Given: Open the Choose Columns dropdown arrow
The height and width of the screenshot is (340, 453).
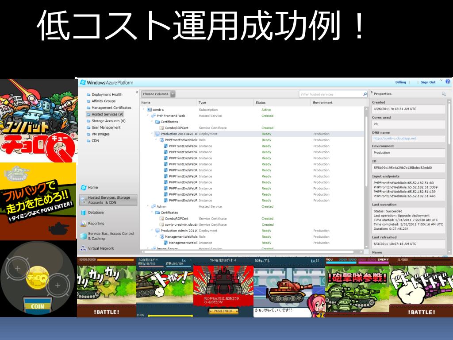Looking at the screenshot, I should [173, 94].
